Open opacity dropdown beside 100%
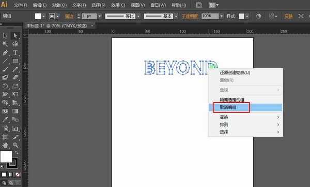Image resolution: width=310 pixels, height=187 pixels. pos(222,16)
